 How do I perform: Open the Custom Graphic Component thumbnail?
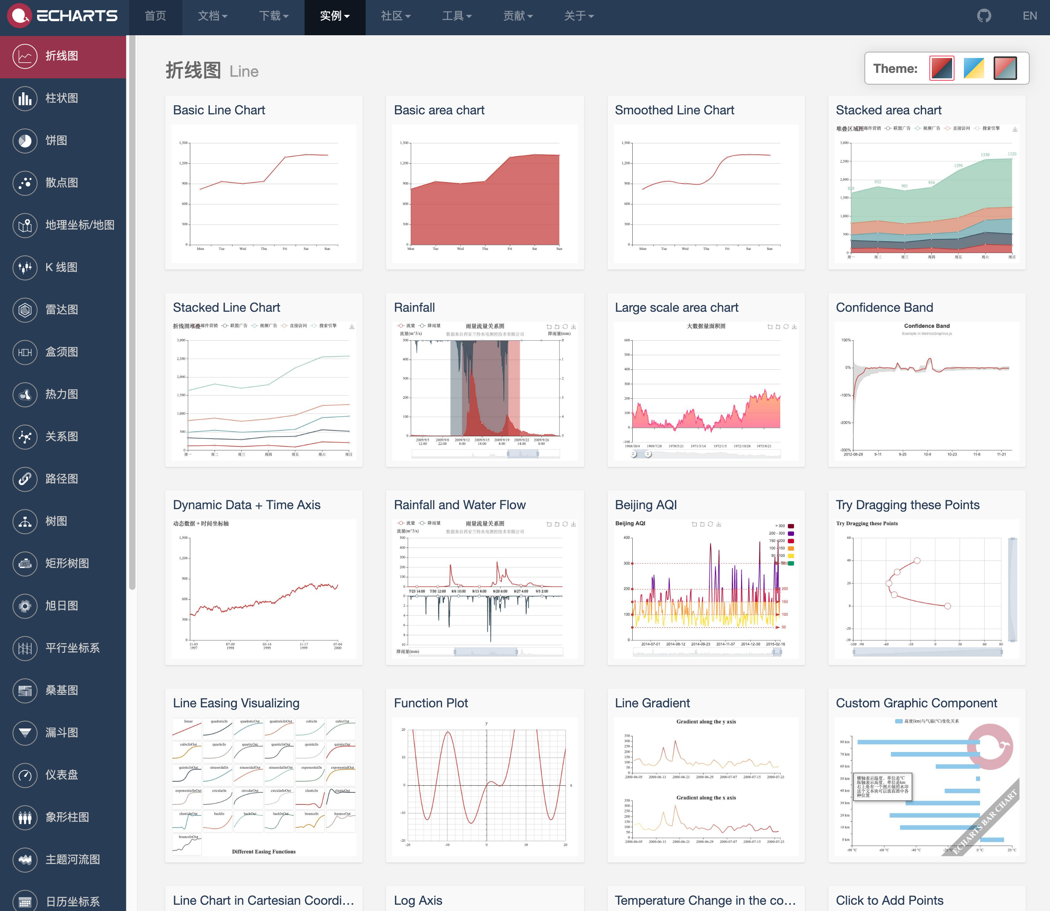(927, 786)
